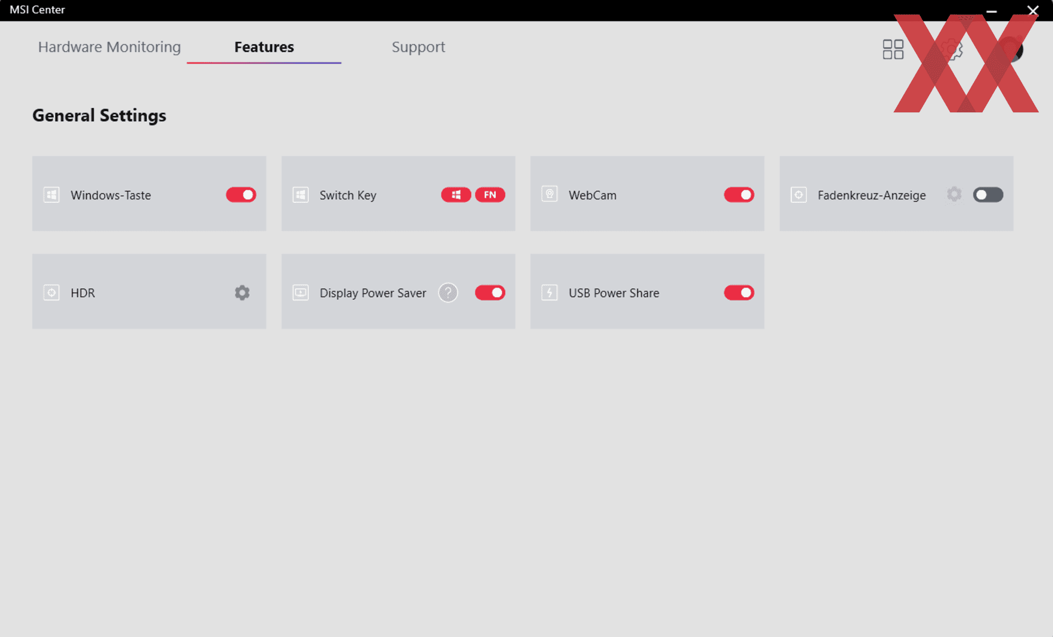Click the USB Power Share lightning icon

coord(550,293)
